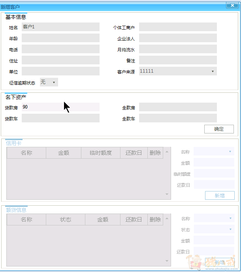Click 金额 column header in 额贷信息 table
The image size is (241, 272).
[x=103, y=219]
